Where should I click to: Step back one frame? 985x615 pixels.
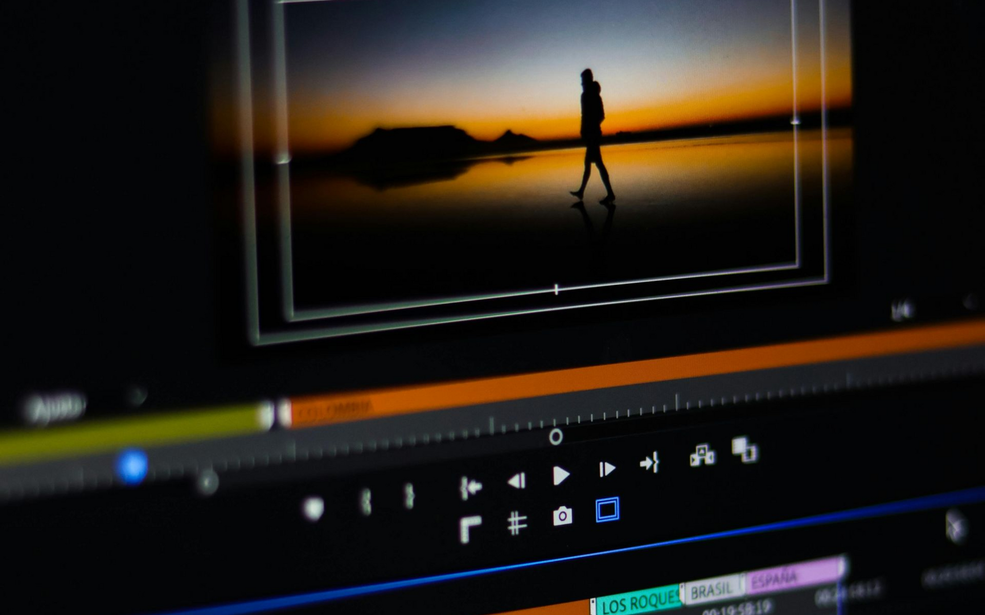[x=517, y=481]
